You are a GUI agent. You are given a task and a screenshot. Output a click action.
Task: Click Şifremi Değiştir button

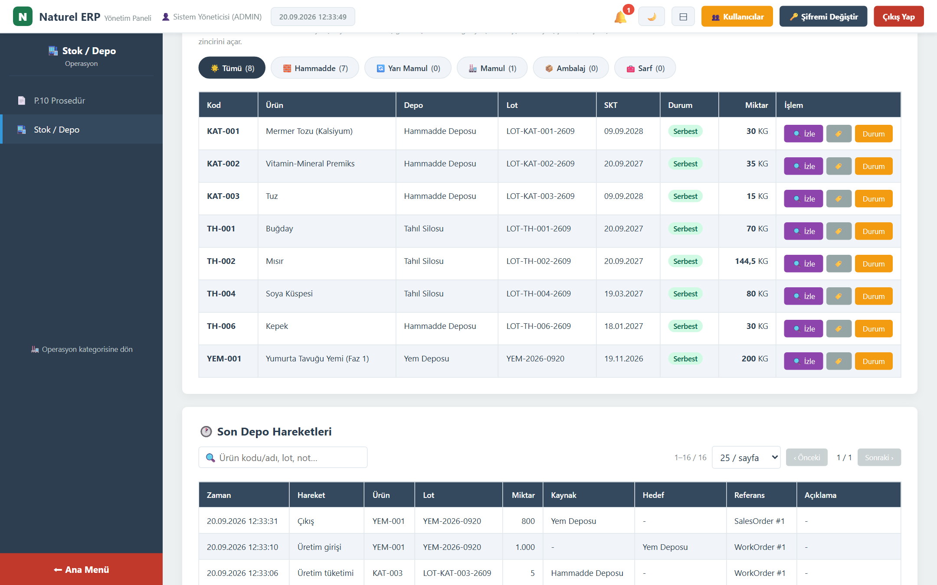(x=823, y=17)
